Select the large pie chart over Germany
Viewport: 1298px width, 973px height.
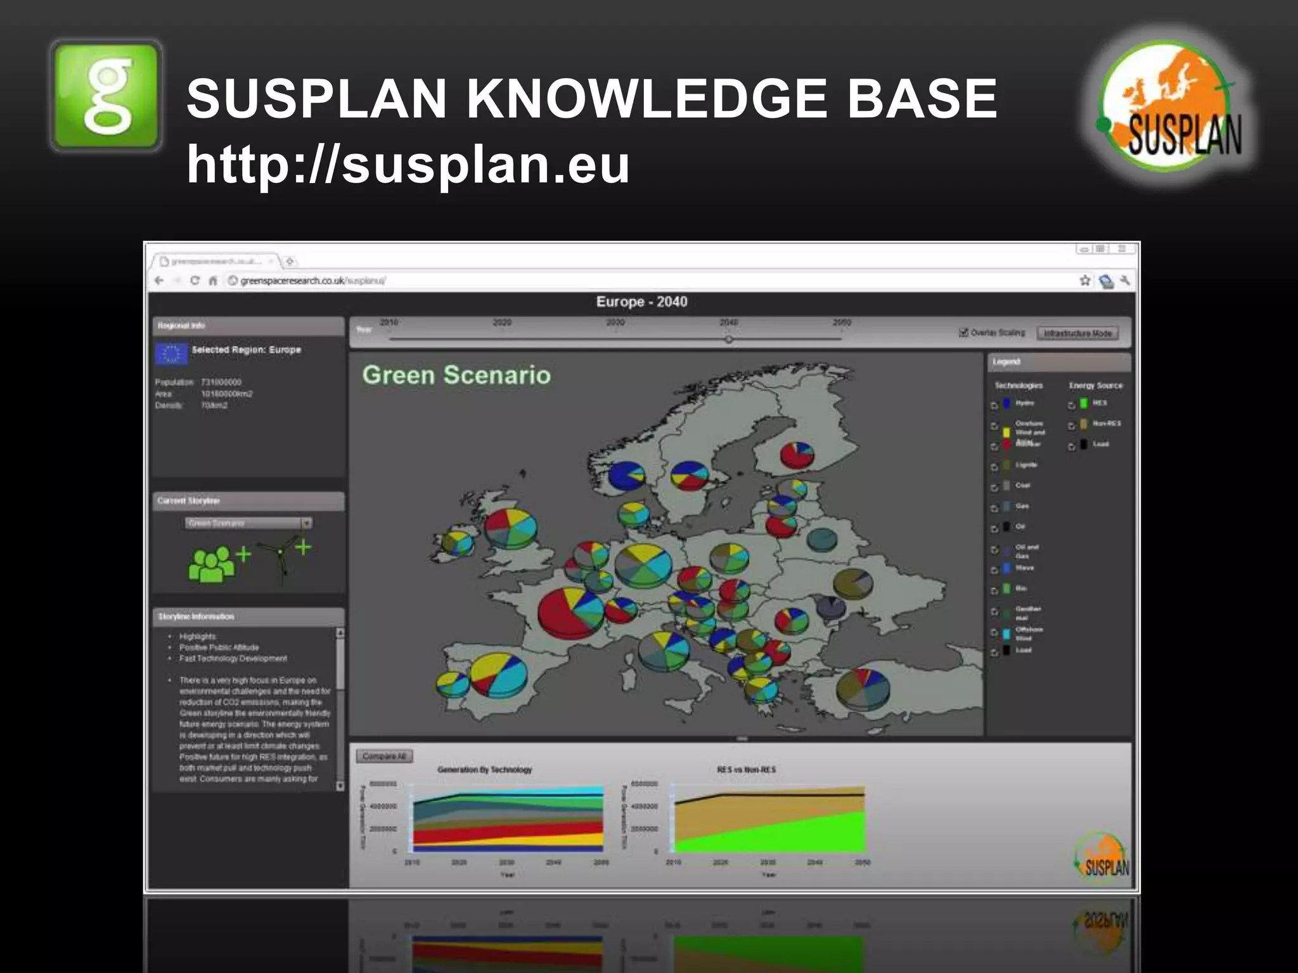pyautogui.click(x=643, y=566)
